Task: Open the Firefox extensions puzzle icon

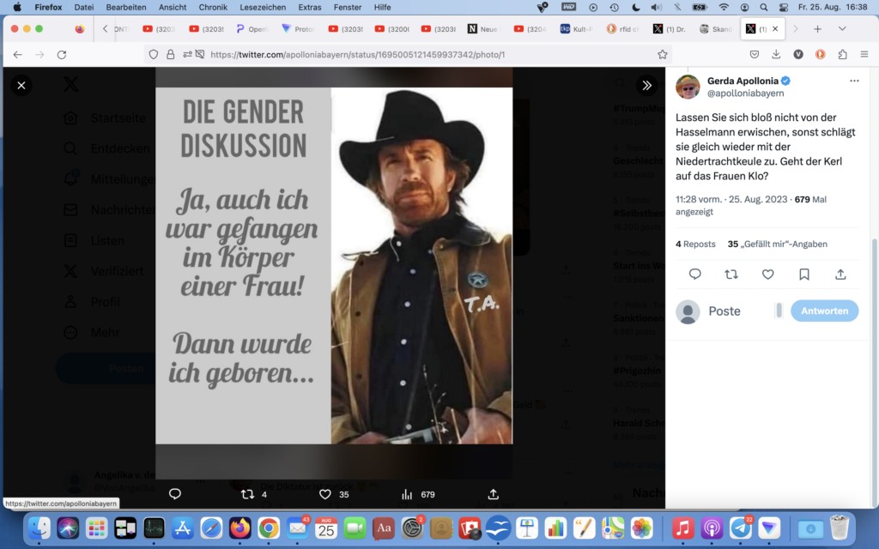Action: click(841, 54)
